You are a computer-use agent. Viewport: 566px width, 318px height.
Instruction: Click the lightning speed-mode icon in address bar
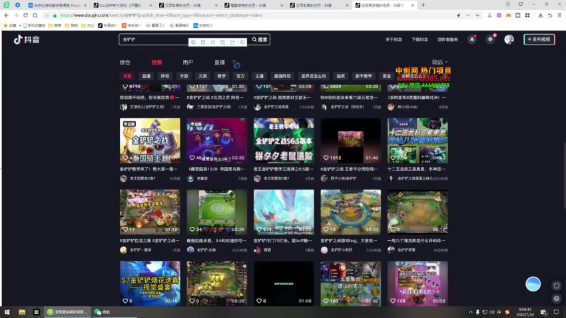click(x=458, y=15)
